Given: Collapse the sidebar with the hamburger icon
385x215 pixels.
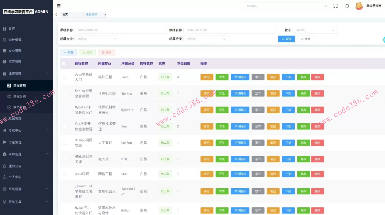Looking at the screenshot, I should 59,6.
